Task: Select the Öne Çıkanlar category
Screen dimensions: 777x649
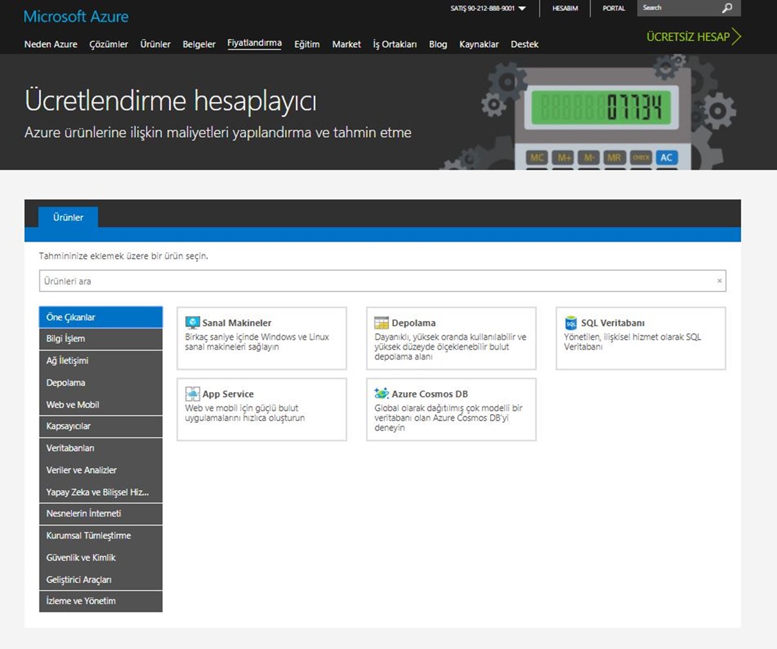Action: click(x=101, y=317)
